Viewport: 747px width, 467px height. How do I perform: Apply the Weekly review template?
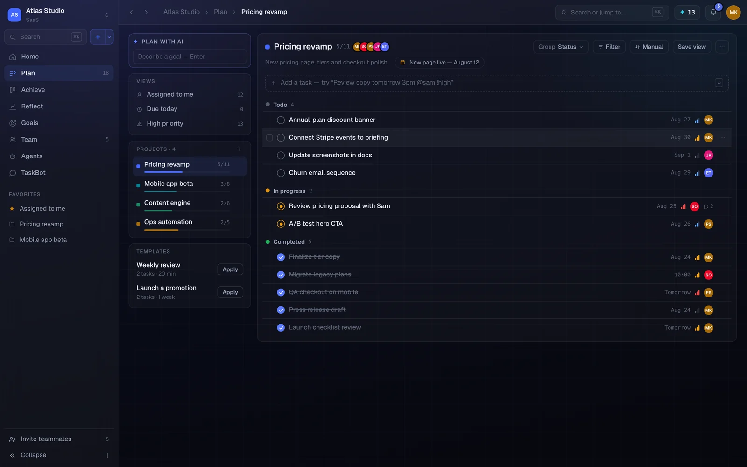point(230,269)
